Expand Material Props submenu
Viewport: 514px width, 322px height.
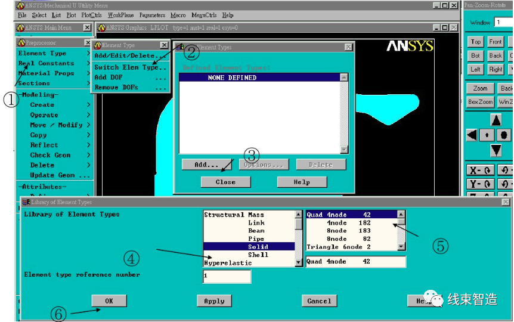coord(54,73)
